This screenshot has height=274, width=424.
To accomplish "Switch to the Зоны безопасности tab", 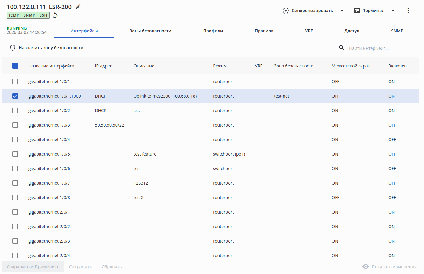I will [150, 31].
